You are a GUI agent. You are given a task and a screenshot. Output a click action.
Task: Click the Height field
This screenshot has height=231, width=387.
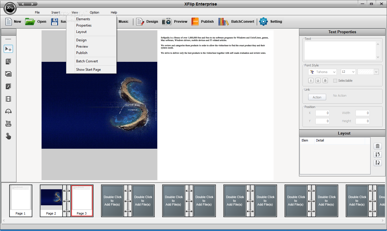362,121
